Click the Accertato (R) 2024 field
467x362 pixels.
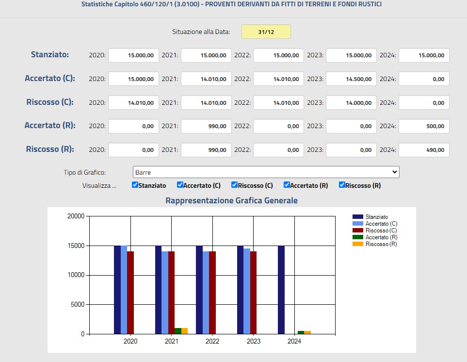424,126
